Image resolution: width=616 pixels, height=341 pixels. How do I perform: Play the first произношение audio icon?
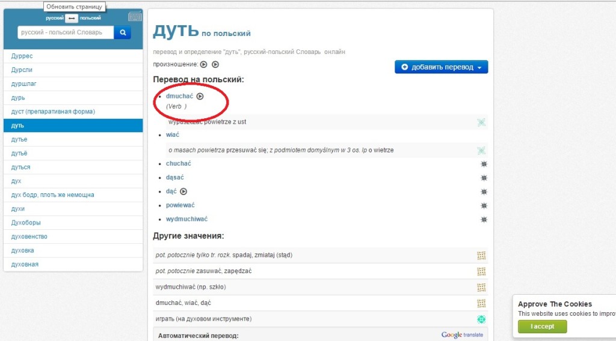tap(203, 64)
